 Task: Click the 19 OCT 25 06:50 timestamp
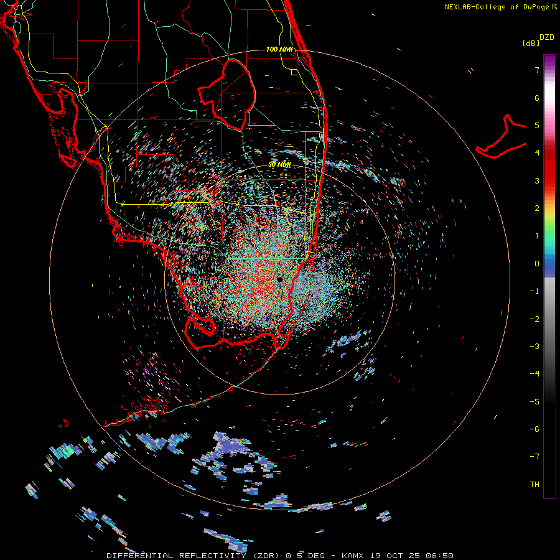tap(412, 556)
